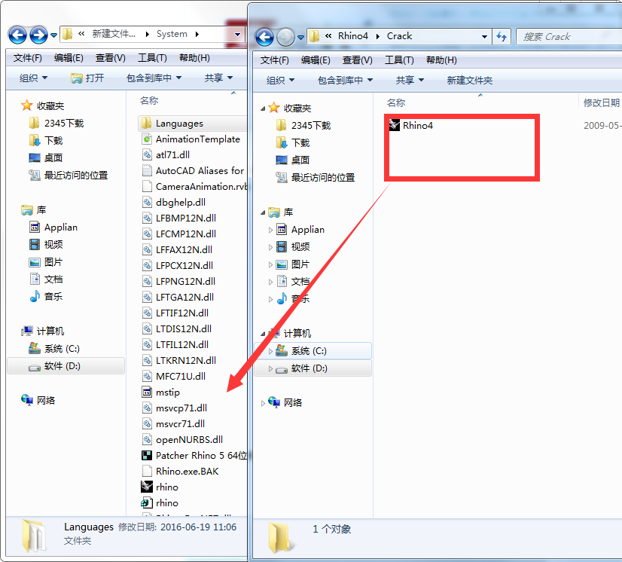Collapse 收藏夹 group in the Crack window
Viewport: 622px width, 562px height.
263,108
